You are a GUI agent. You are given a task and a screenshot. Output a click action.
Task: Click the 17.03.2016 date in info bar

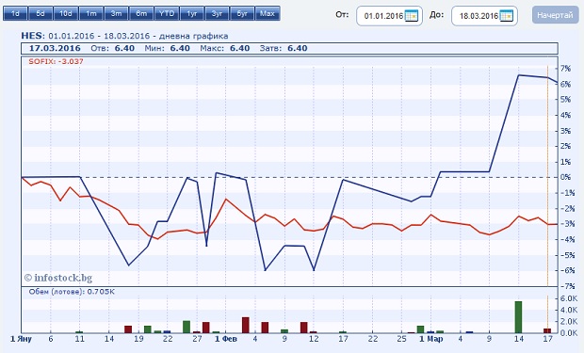pyautogui.click(x=55, y=48)
